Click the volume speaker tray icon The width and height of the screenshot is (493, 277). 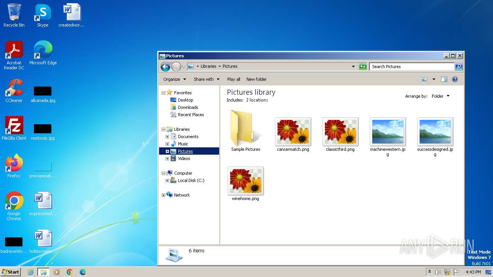(x=438, y=272)
